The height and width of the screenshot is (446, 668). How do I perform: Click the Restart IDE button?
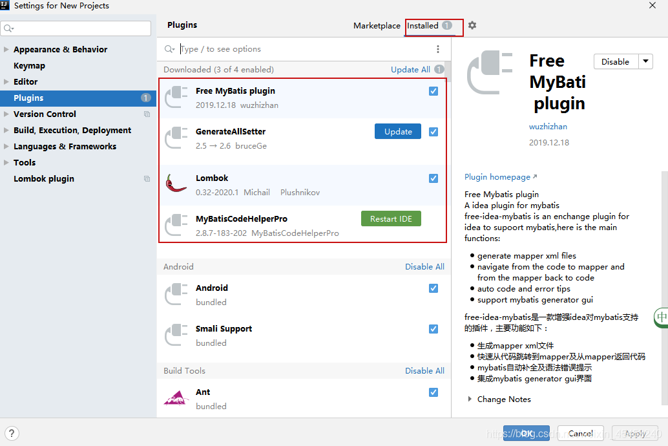coord(391,218)
